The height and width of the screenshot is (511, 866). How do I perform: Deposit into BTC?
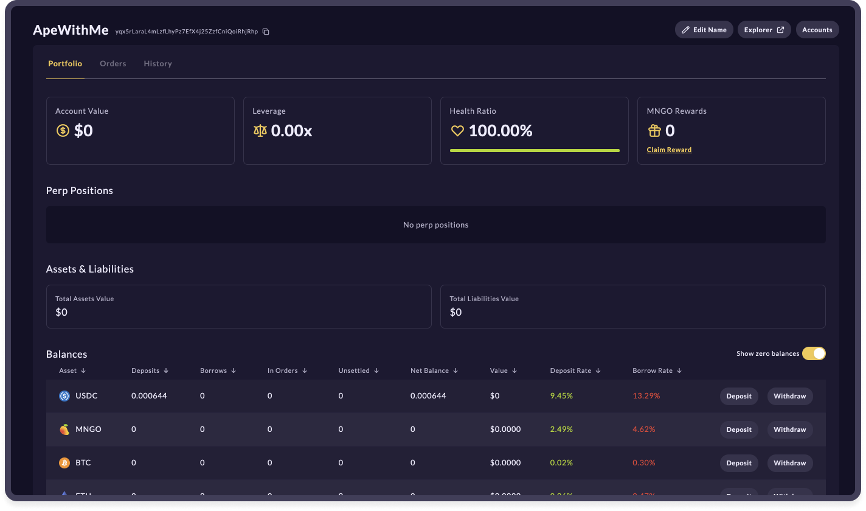pyautogui.click(x=739, y=463)
